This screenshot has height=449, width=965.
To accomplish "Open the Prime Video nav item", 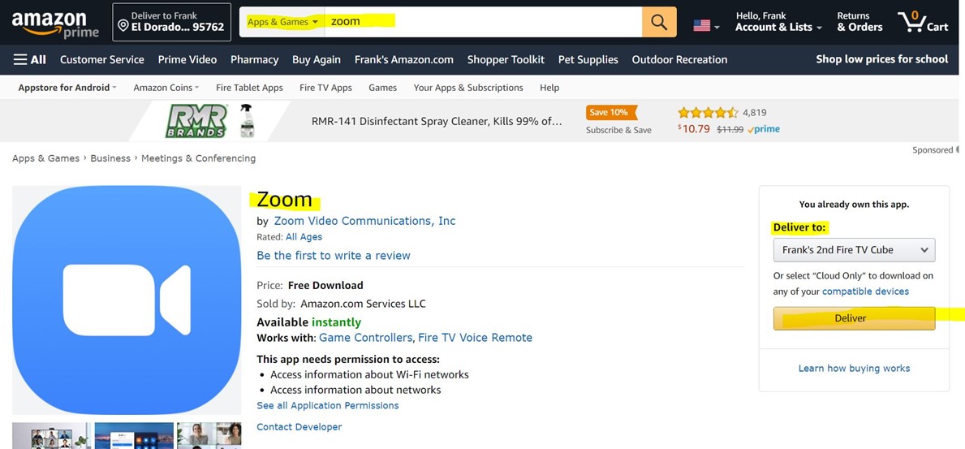I will pos(187,59).
